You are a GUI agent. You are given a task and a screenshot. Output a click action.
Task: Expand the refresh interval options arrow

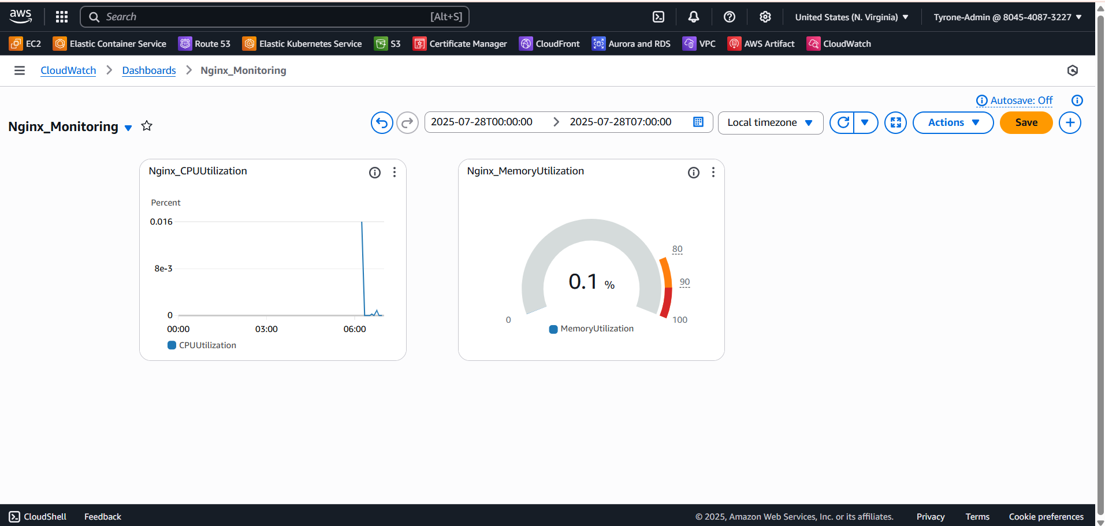tap(865, 122)
